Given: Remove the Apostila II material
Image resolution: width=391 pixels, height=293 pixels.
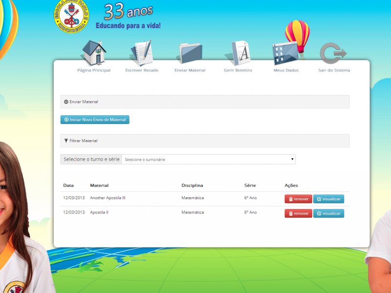Looking at the screenshot, I should (x=298, y=213).
